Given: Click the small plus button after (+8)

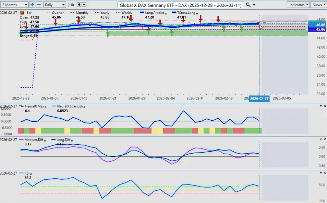Looking at the screenshot, I should click(x=79, y=5).
